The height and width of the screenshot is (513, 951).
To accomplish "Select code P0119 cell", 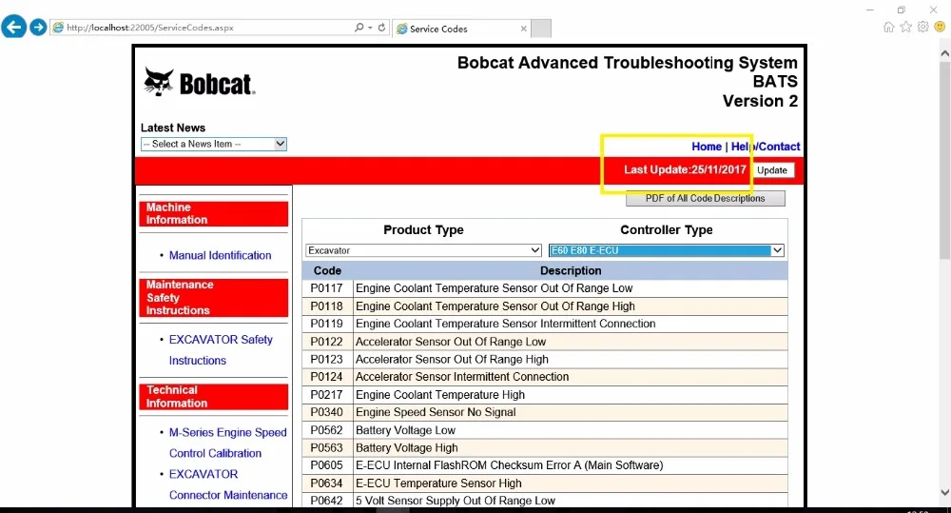I will pyautogui.click(x=327, y=324).
